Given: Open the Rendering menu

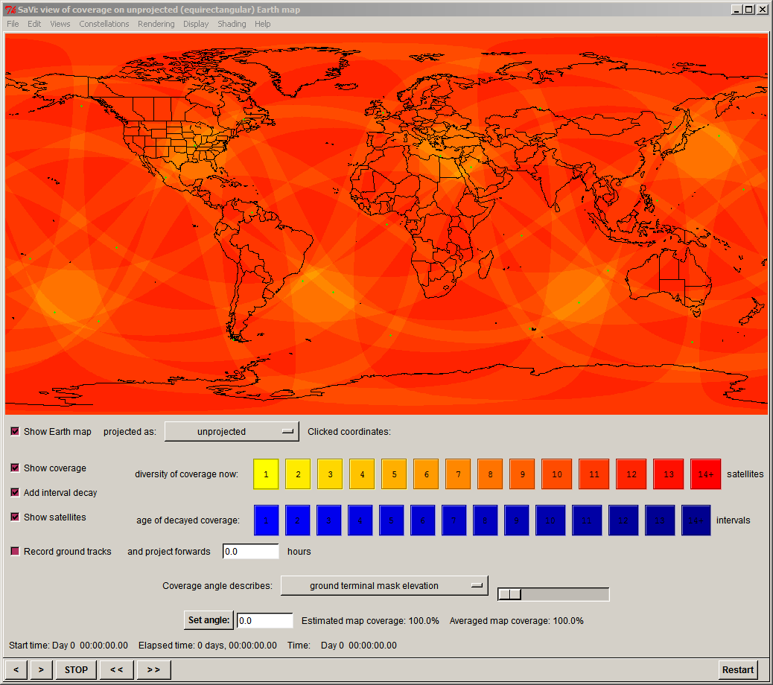Looking at the screenshot, I should pyautogui.click(x=156, y=24).
